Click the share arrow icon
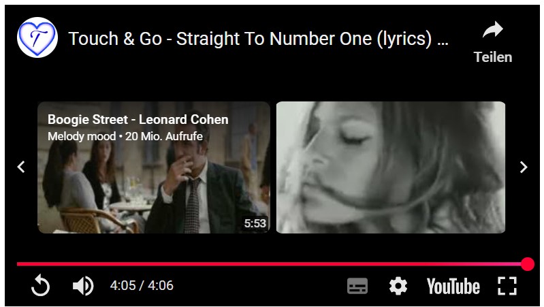Screen dimensions: 544x307 (493, 30)
